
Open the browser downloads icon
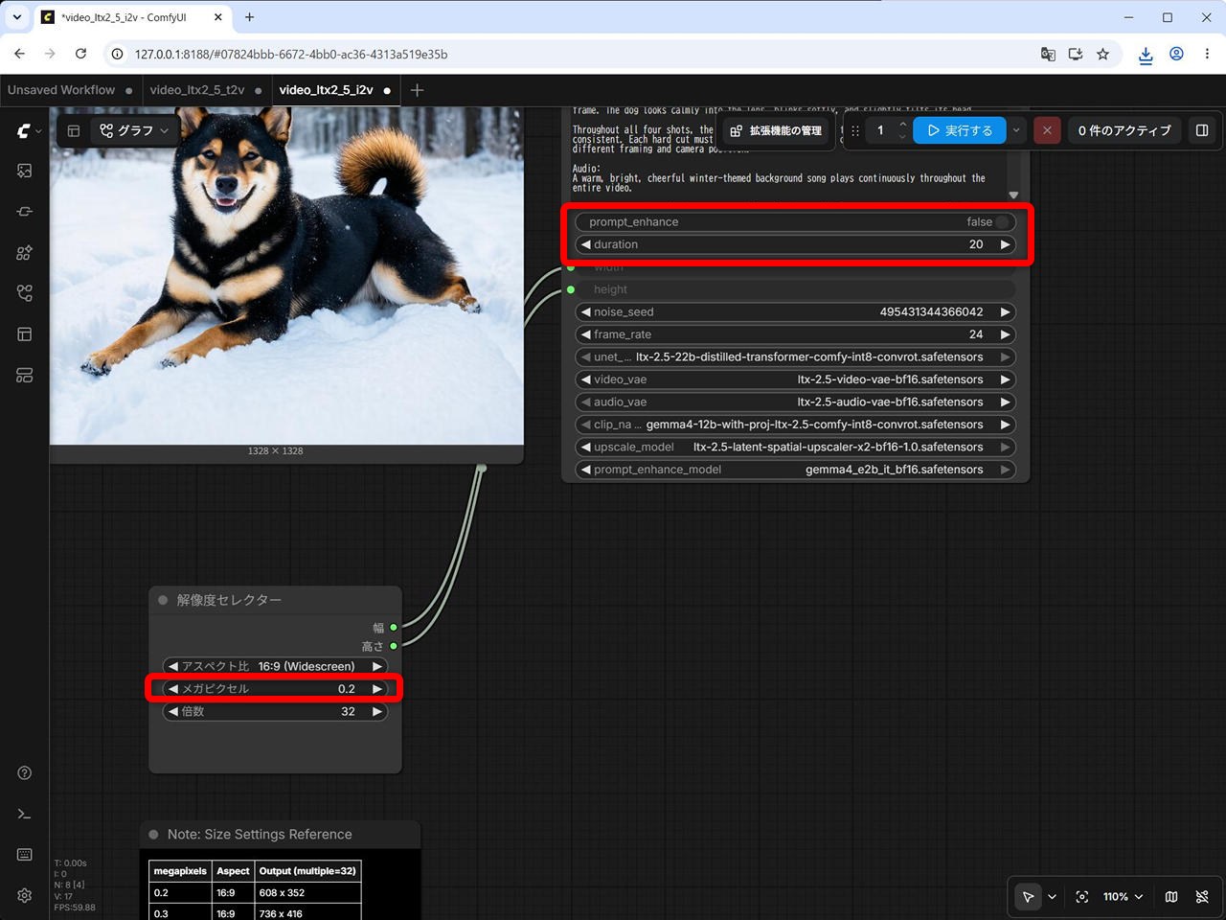[1146, 55]
